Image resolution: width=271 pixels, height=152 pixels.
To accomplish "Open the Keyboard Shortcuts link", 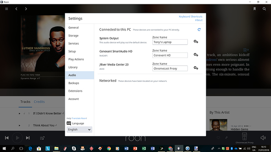I will click(190, 16).
